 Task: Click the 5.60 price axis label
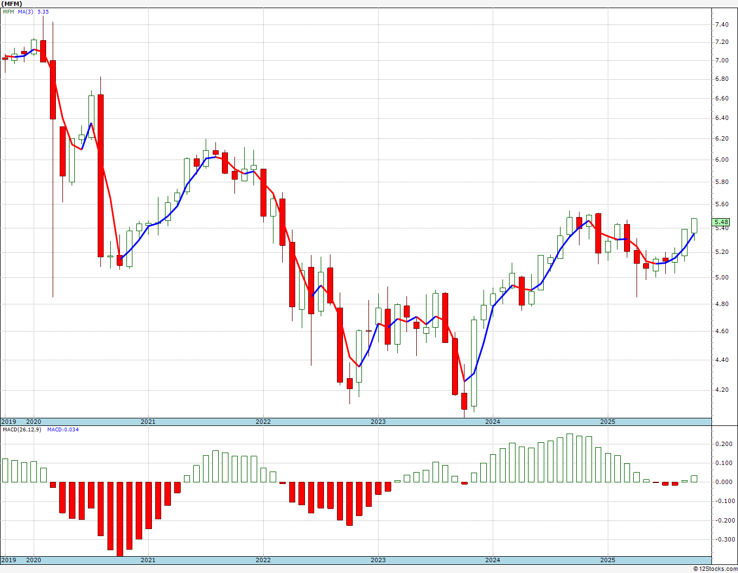pos(722,204)
